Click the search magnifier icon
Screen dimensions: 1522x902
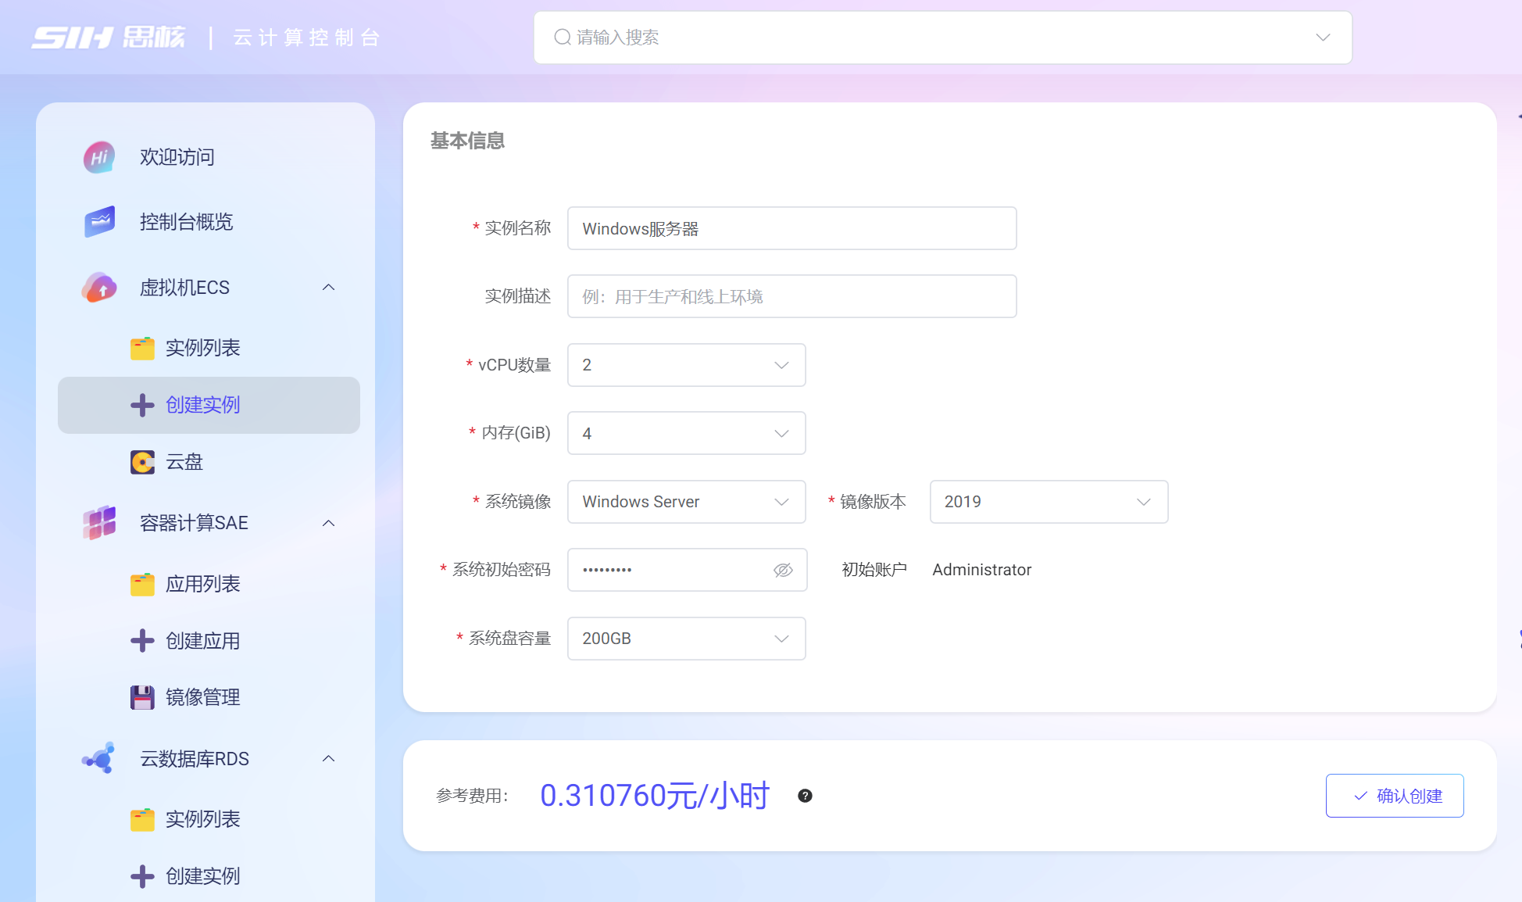[x=562, y=38]
